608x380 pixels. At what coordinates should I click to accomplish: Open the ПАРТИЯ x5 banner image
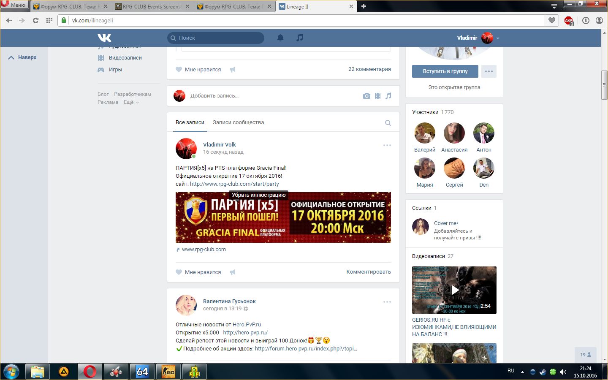tap(283, 217)
